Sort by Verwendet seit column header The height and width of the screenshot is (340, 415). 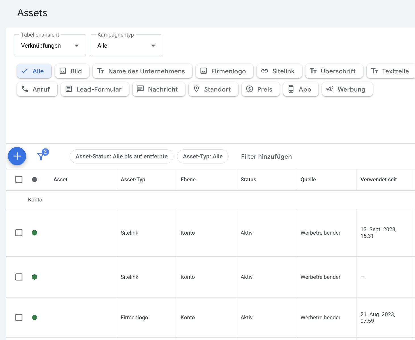[379, 179]
